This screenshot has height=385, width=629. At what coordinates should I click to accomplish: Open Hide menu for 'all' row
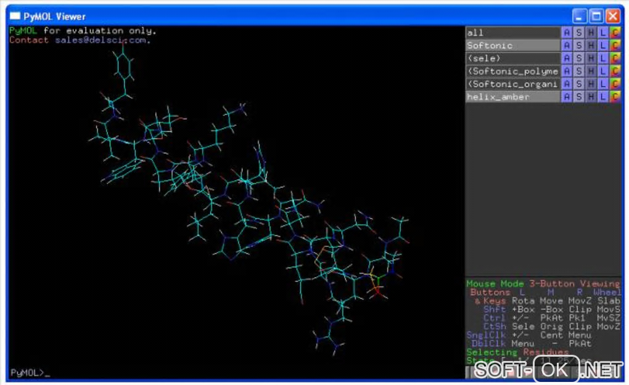click(x=591, y=33)
